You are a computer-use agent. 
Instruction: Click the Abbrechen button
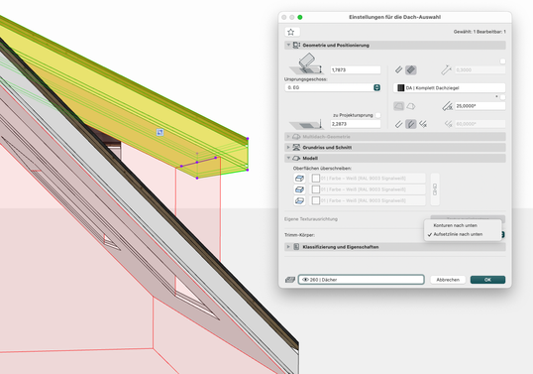tap(448, 280)
